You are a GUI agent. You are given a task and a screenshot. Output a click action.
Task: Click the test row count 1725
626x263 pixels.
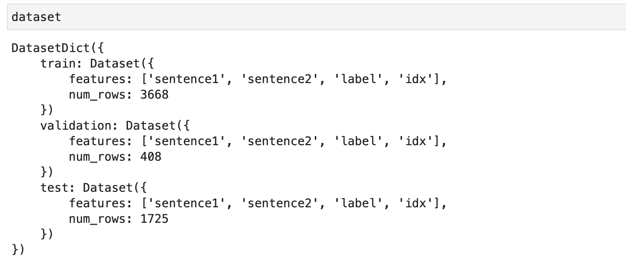(x=154, y=219)
